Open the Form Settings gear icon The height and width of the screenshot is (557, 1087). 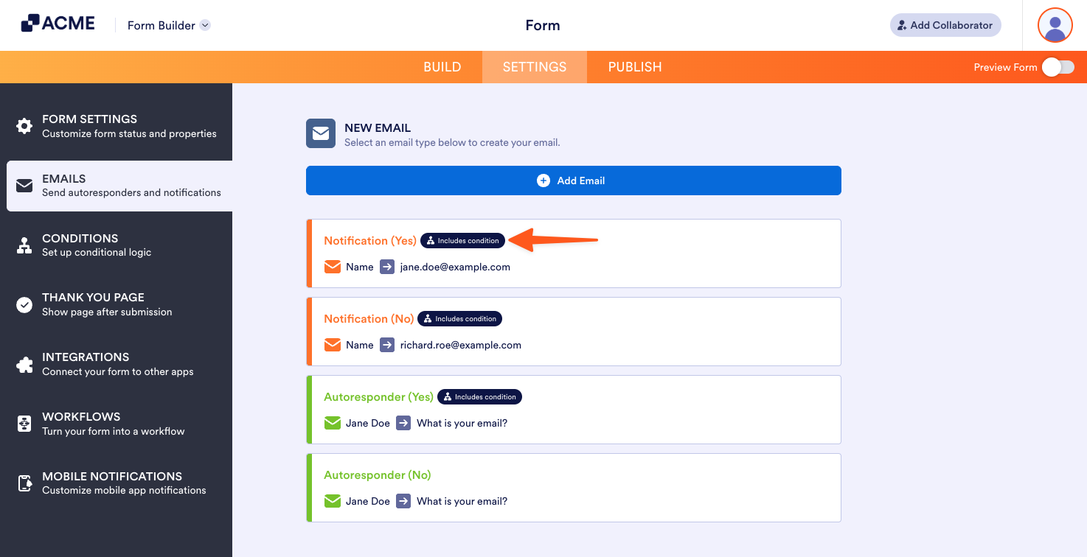[x=24, y=126]
